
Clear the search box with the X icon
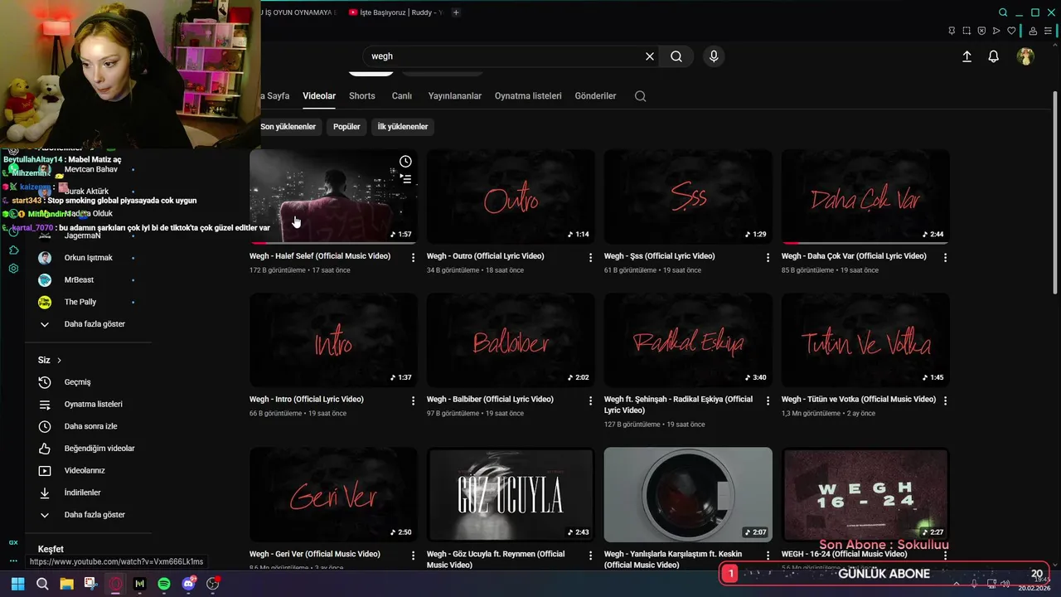[650, 56]
